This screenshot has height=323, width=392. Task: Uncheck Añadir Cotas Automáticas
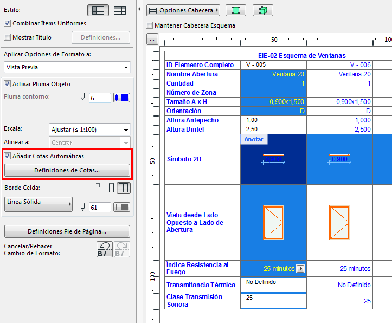pyautogui.click(x=8, y=156)
